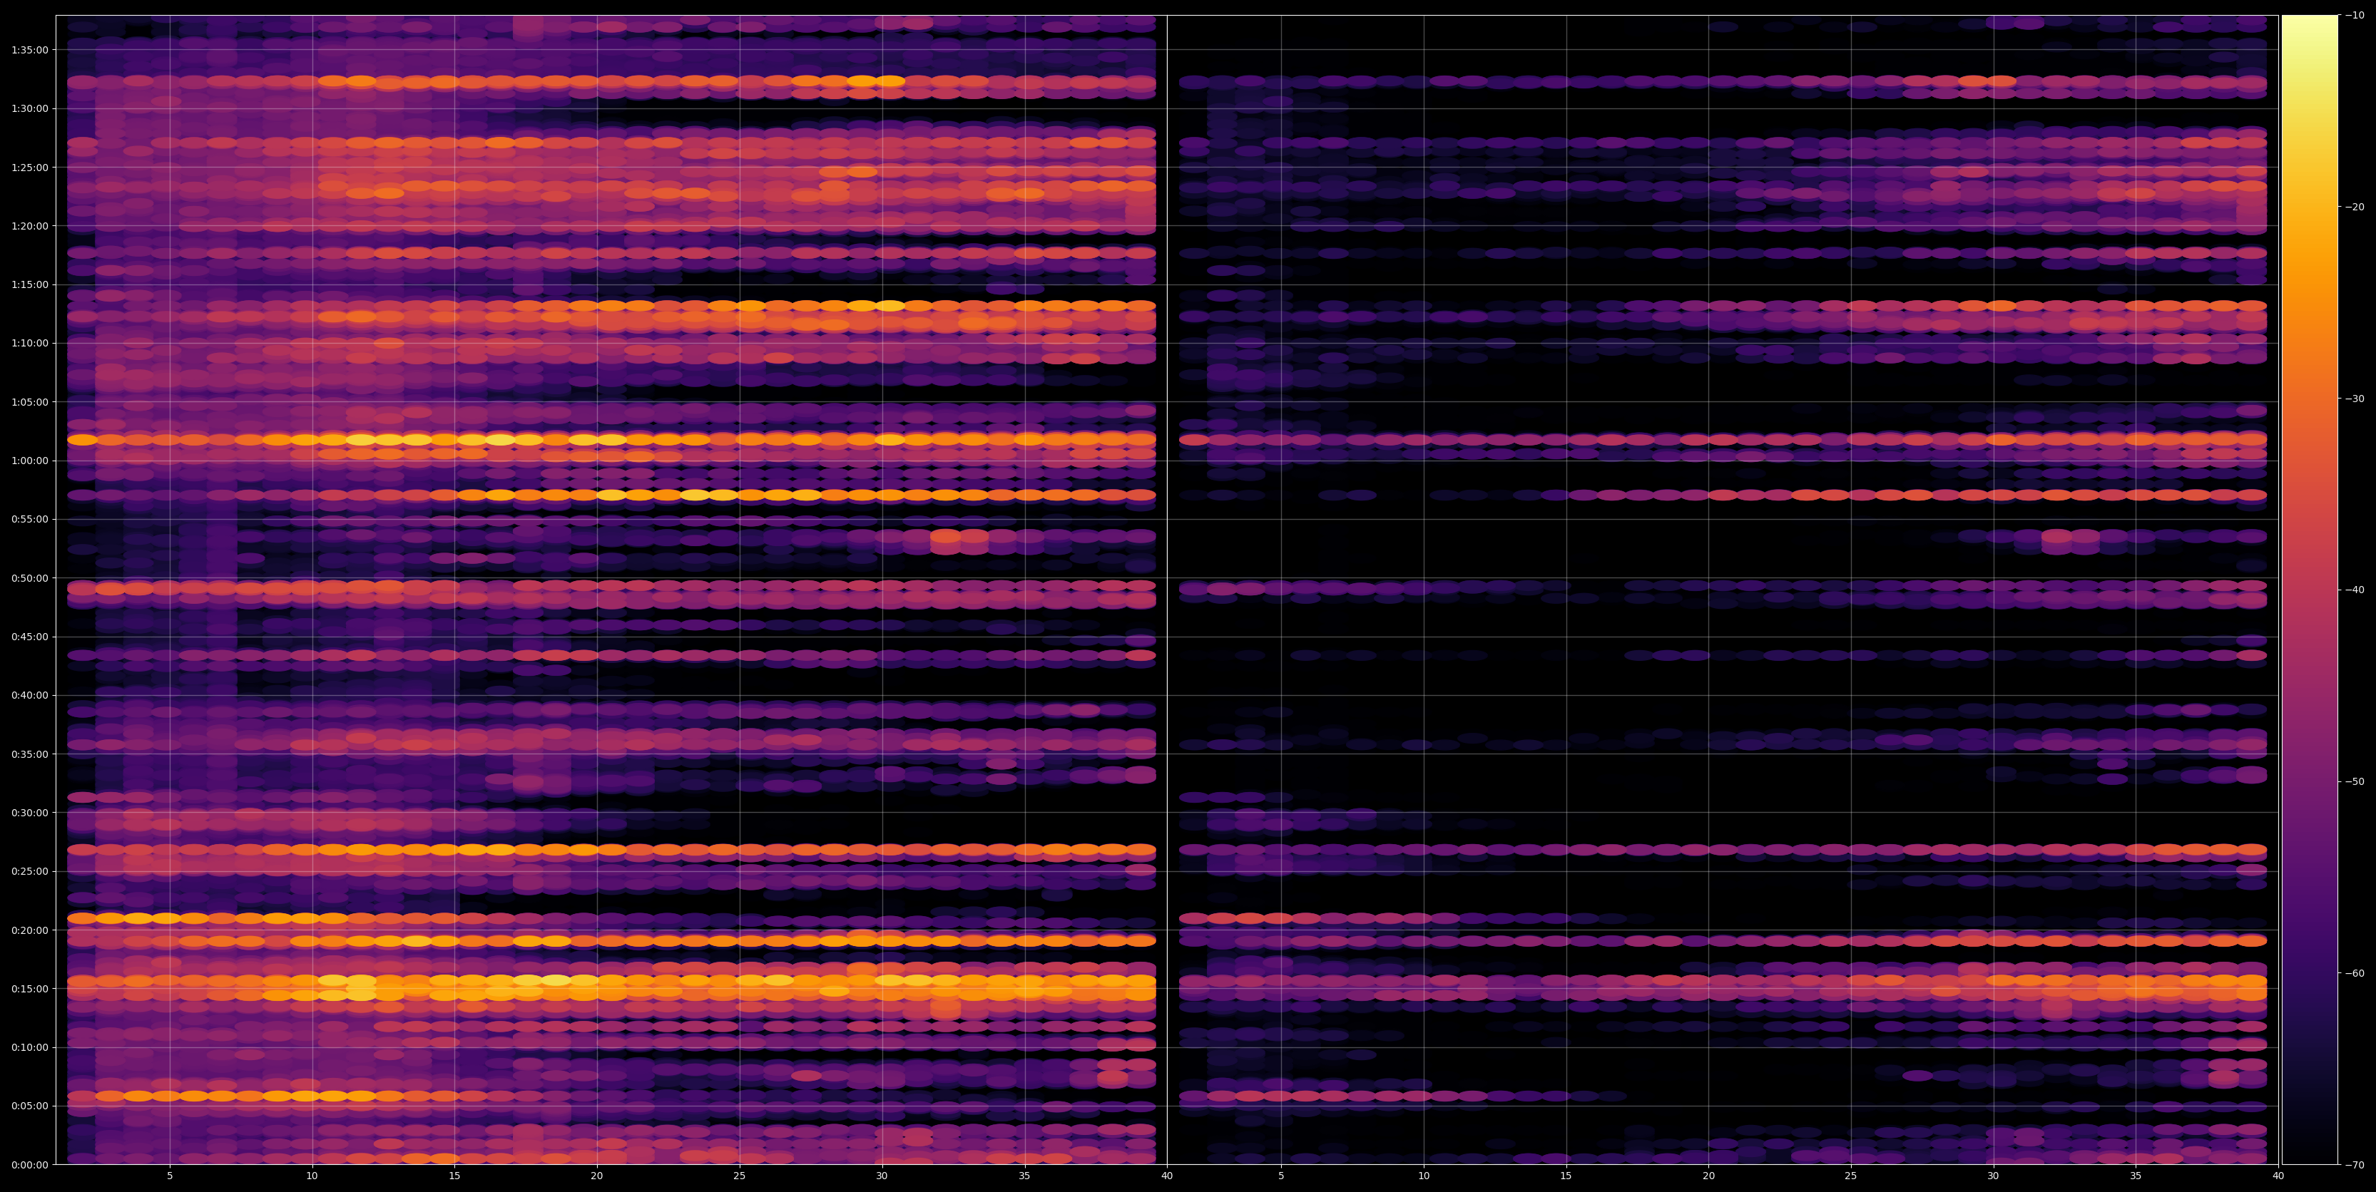Click the 0:15:00 time axis label
2376x1192 pixels.
pyautogui.click(x=29, y=988)
